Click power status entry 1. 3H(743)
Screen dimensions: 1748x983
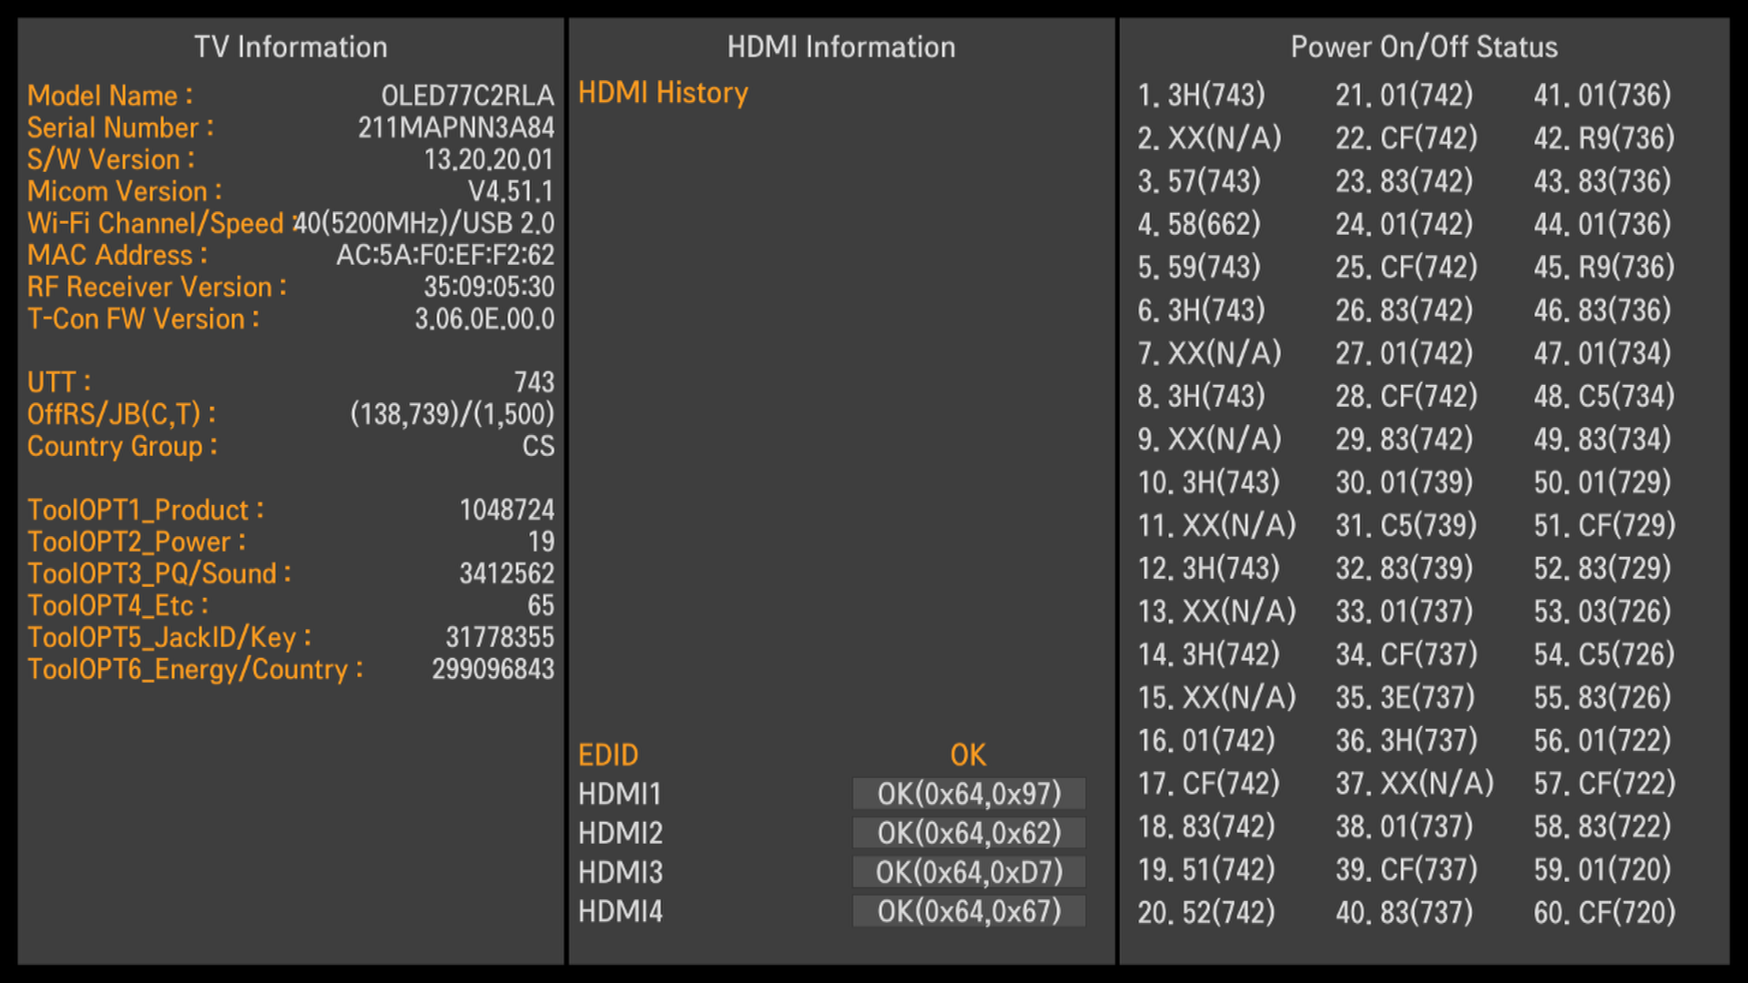click(1201, 95)
